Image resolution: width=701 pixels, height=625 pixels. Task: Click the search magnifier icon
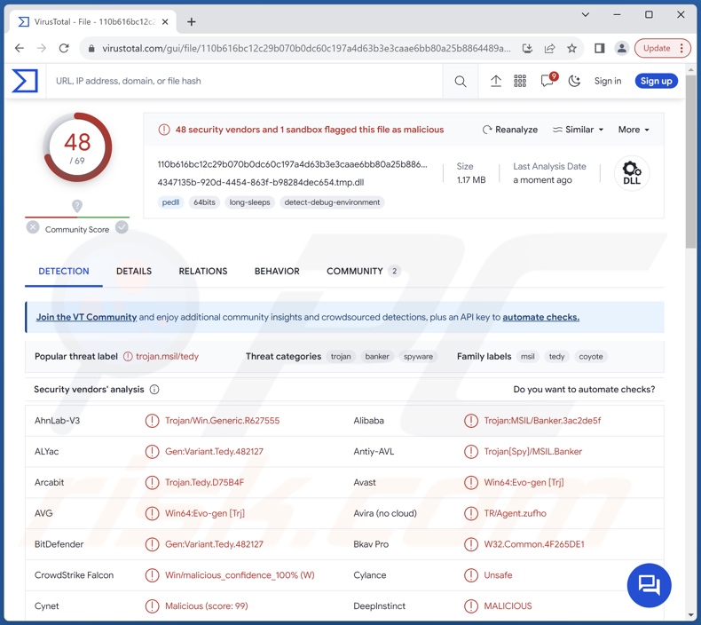click(x=460, y=82)
